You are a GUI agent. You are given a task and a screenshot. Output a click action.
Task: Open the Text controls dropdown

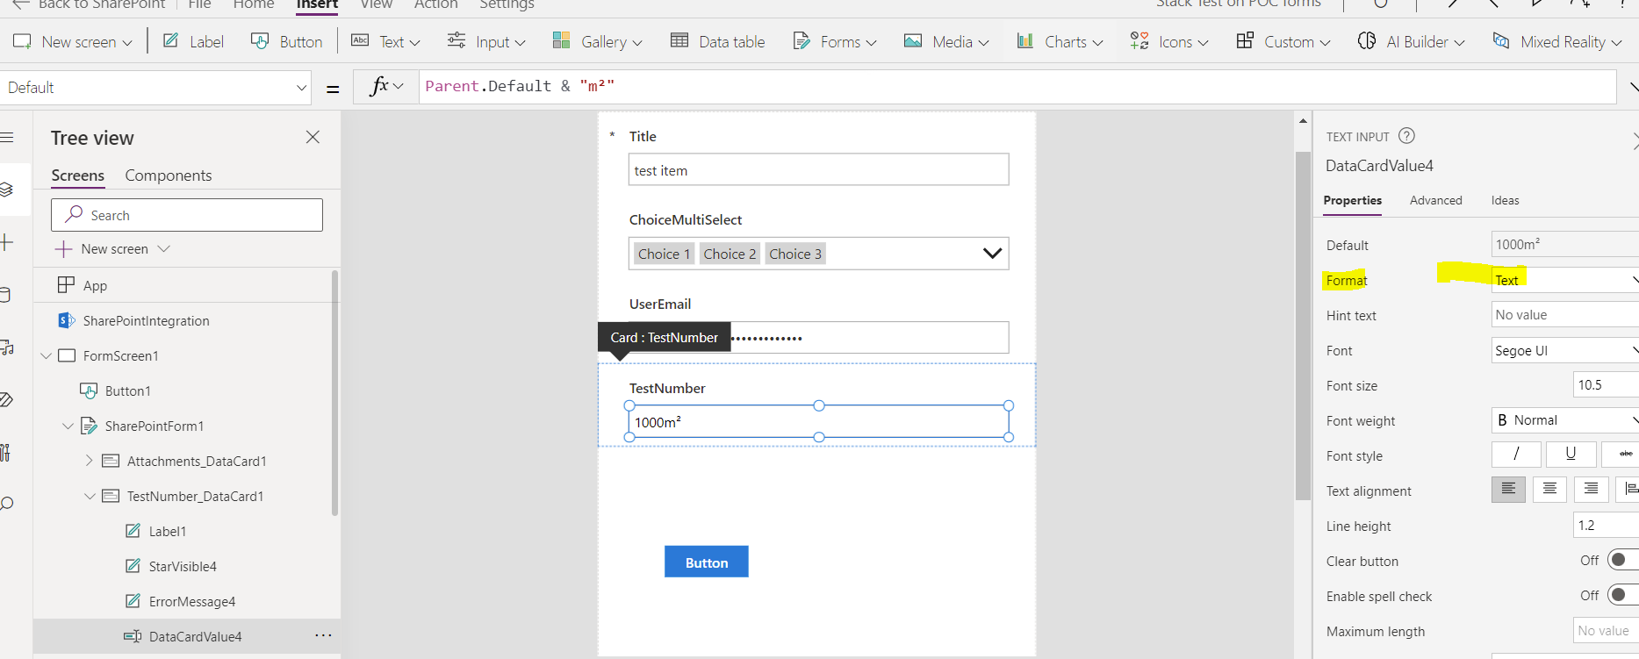(x=385, y=41)
